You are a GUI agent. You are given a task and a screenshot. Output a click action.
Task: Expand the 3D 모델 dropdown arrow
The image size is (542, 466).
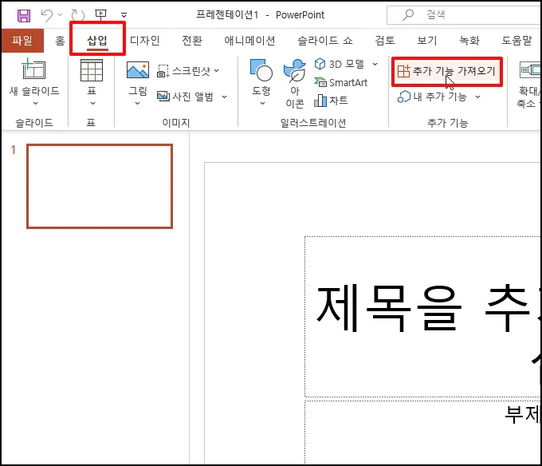tap(375, 64)
